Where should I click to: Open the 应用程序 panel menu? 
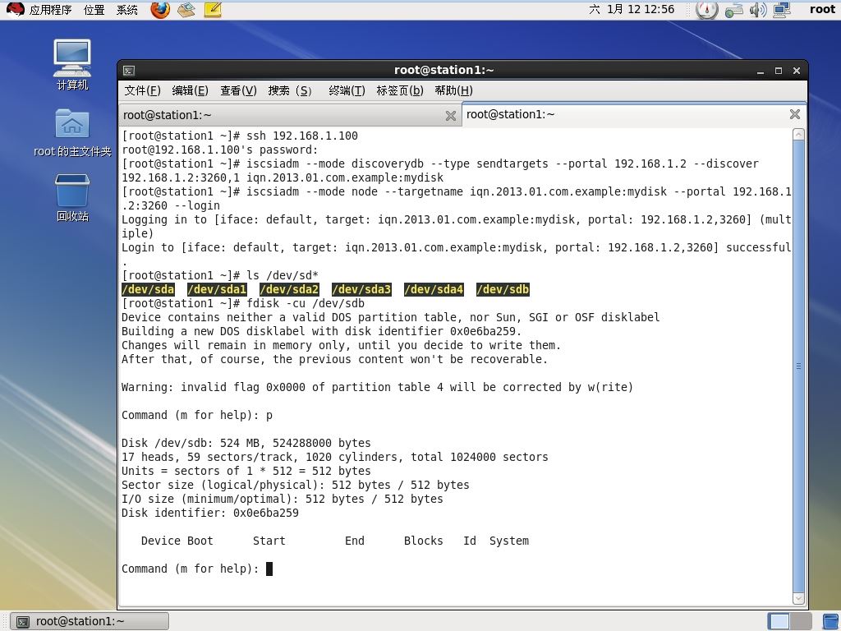(x=50, y=10)
